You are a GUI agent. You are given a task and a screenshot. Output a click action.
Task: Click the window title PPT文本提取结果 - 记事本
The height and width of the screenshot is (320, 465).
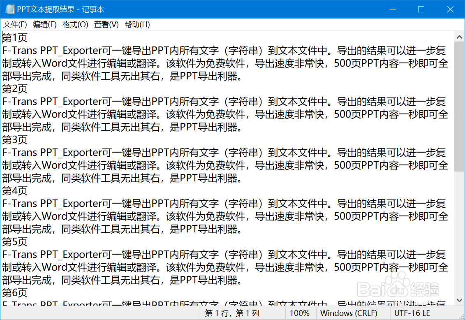click(x=60, y=9)
